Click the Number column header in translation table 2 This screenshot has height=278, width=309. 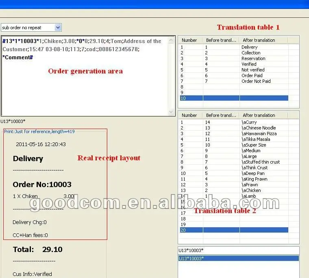pos(191,115)
